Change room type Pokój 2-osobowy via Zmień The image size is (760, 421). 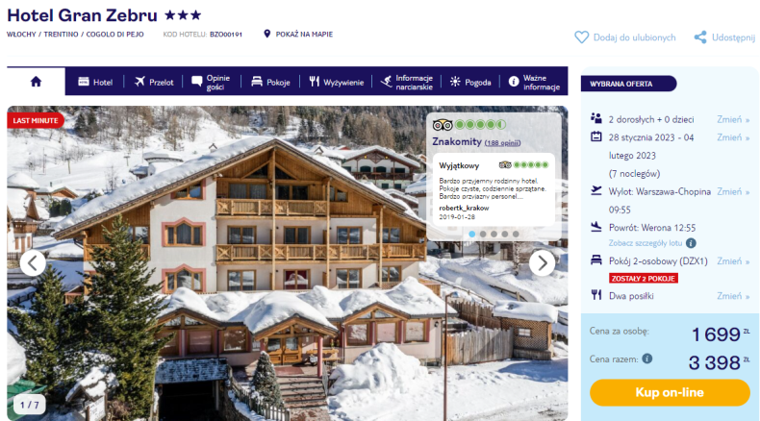coord(733,261)
